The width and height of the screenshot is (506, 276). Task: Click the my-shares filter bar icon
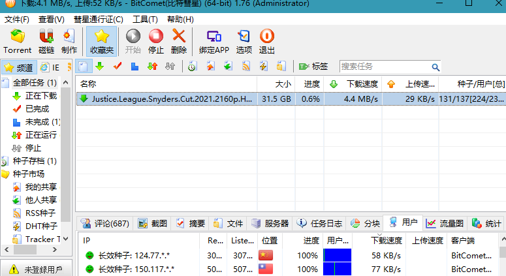[x=210, y=67]
